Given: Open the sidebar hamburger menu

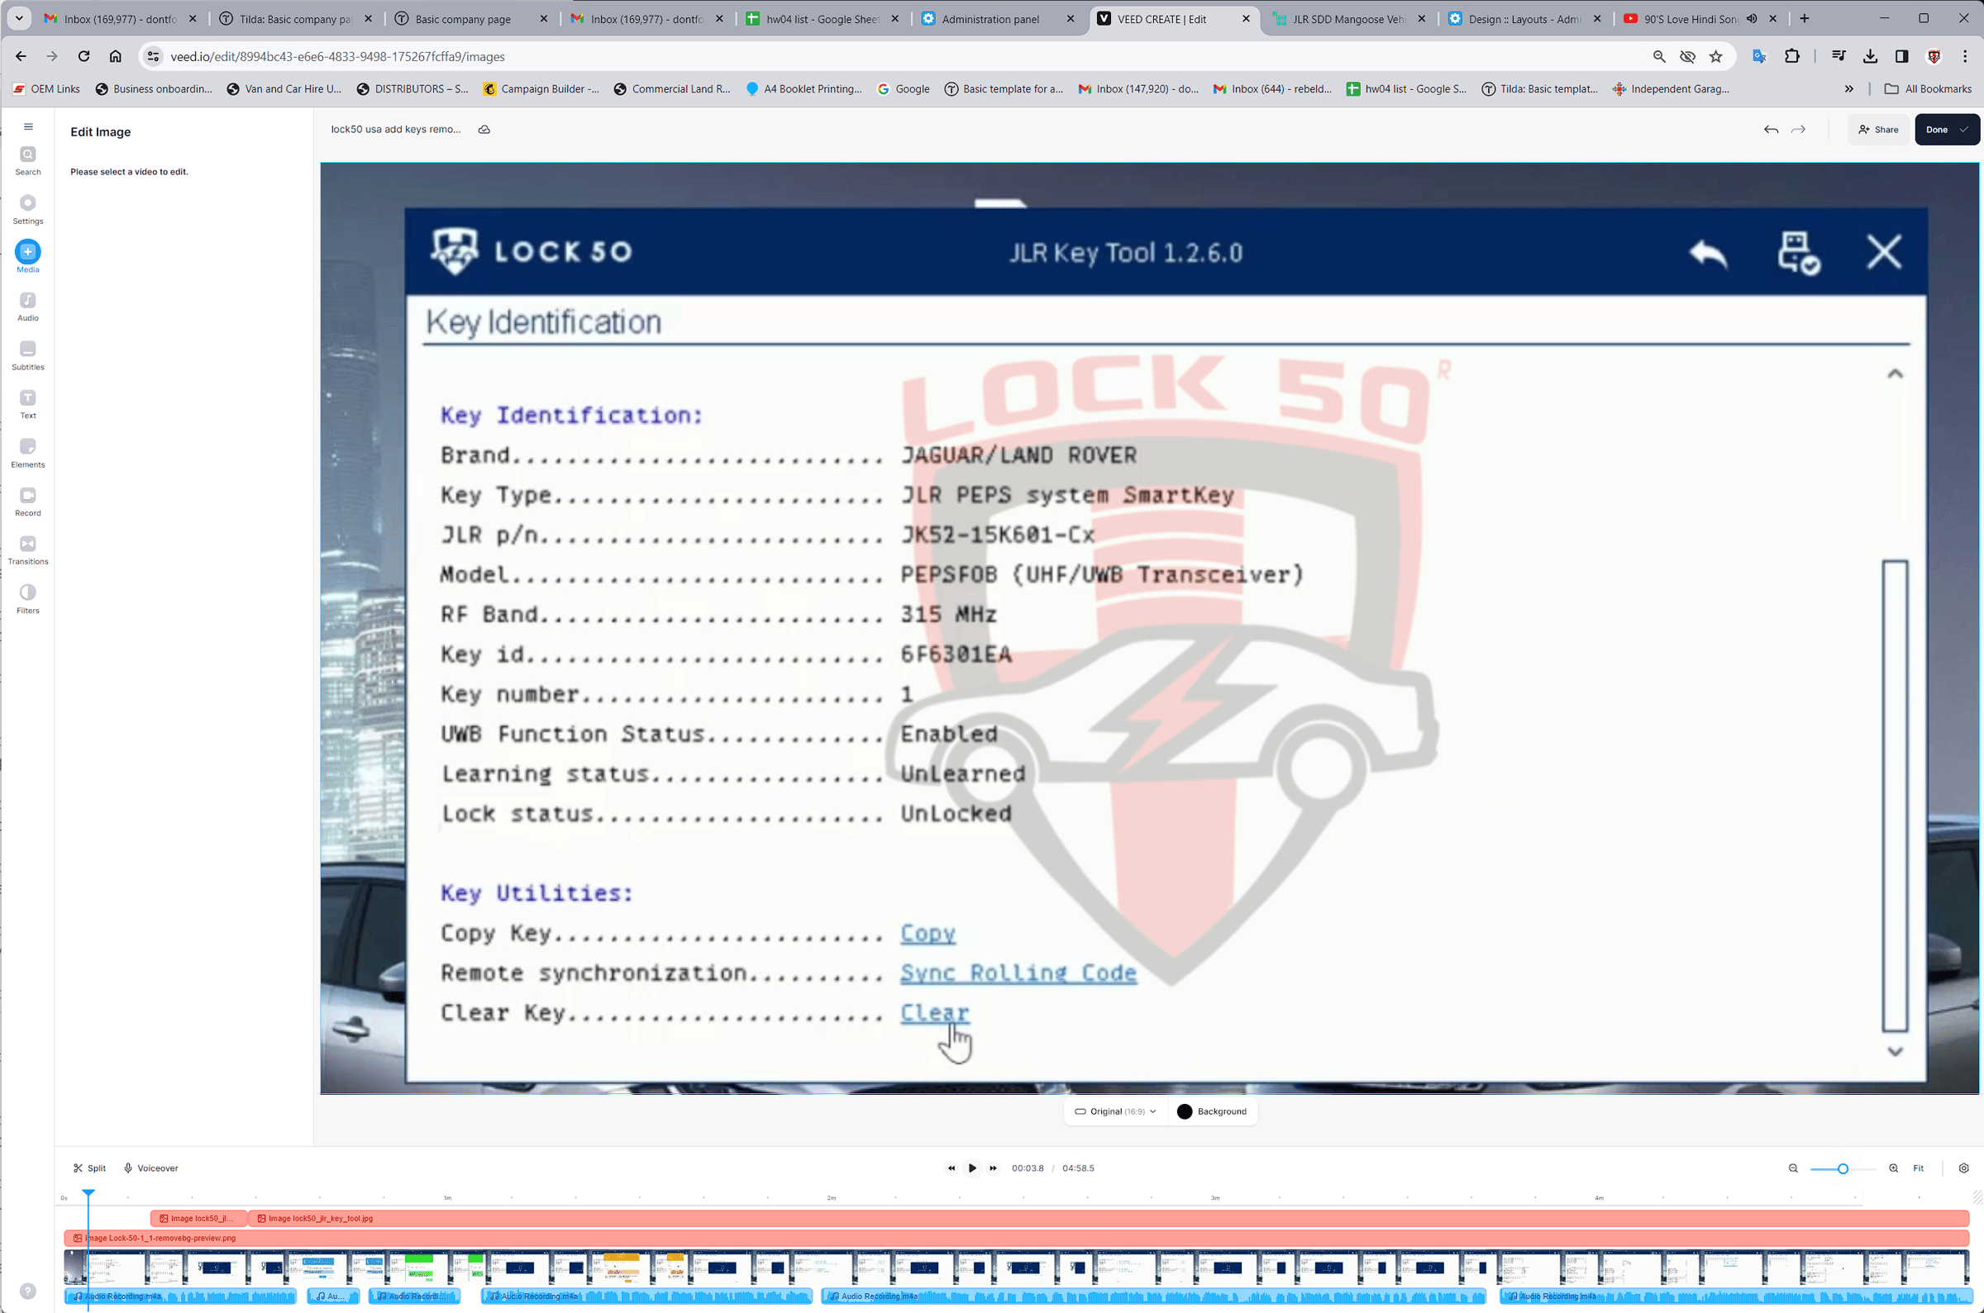Looking at the screenshot, I should [27, 126].
